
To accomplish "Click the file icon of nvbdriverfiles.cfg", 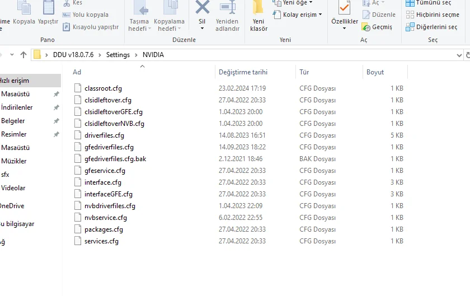I will point(78,205).
